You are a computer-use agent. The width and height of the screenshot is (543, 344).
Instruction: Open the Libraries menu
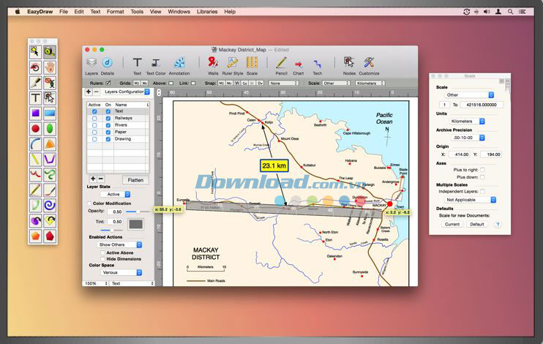coord(207,12)
